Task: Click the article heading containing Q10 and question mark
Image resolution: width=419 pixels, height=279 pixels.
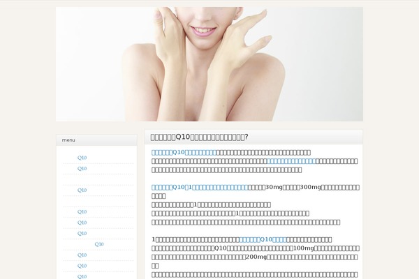Action: click(199, 137)
